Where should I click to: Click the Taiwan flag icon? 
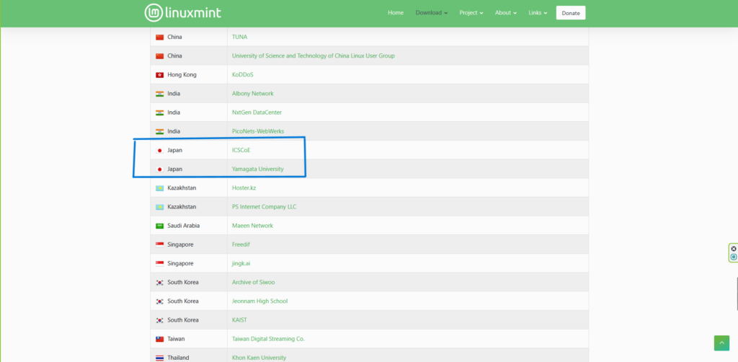159,339
